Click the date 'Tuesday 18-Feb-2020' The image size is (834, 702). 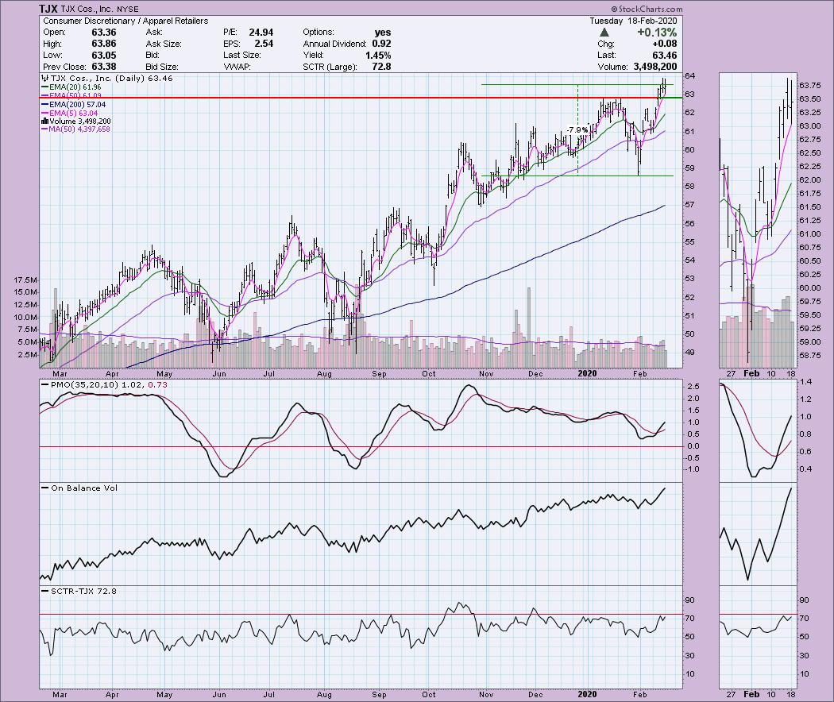coord(633,21)
